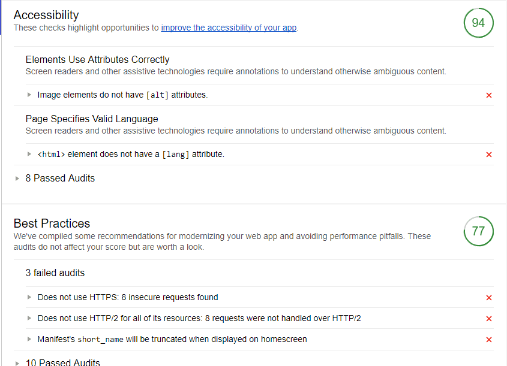
Task: Click the red X on the manifest short_name audit
Action: (489, 339)
